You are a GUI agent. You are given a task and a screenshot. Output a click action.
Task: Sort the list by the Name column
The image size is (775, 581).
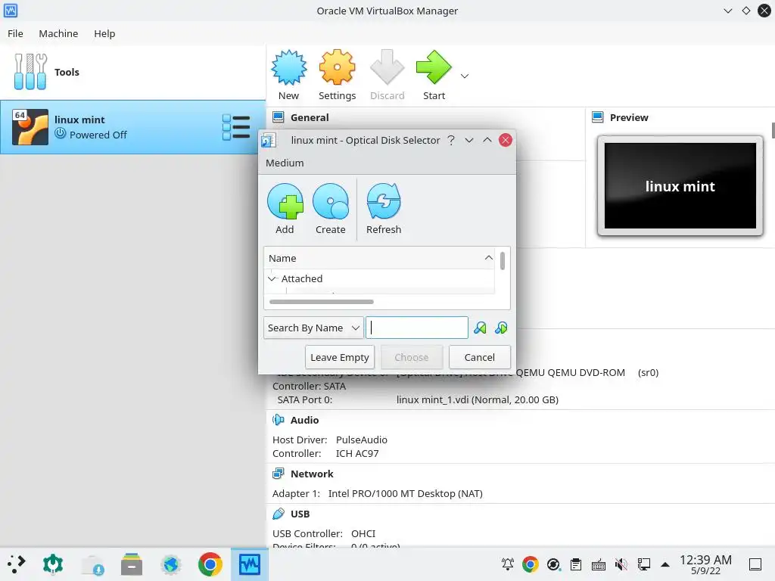[x=379, y=258]
